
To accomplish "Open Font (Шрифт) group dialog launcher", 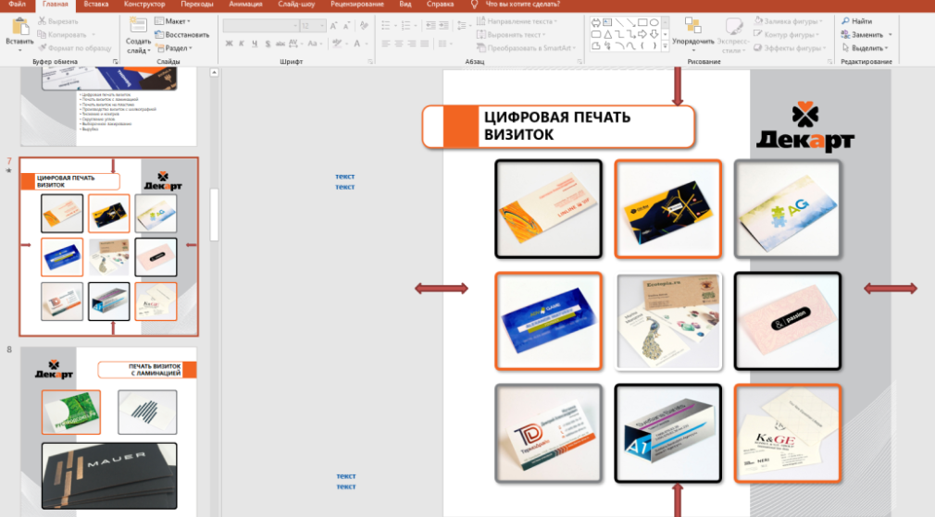I will tap(370, 61).
